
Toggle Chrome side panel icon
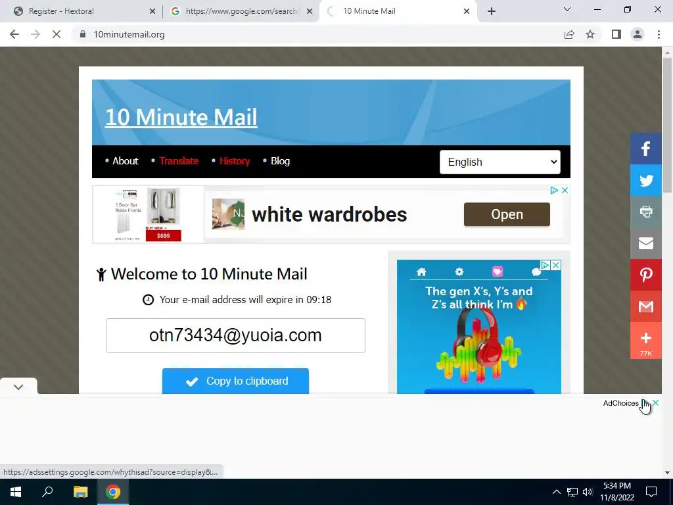(616, 34)
